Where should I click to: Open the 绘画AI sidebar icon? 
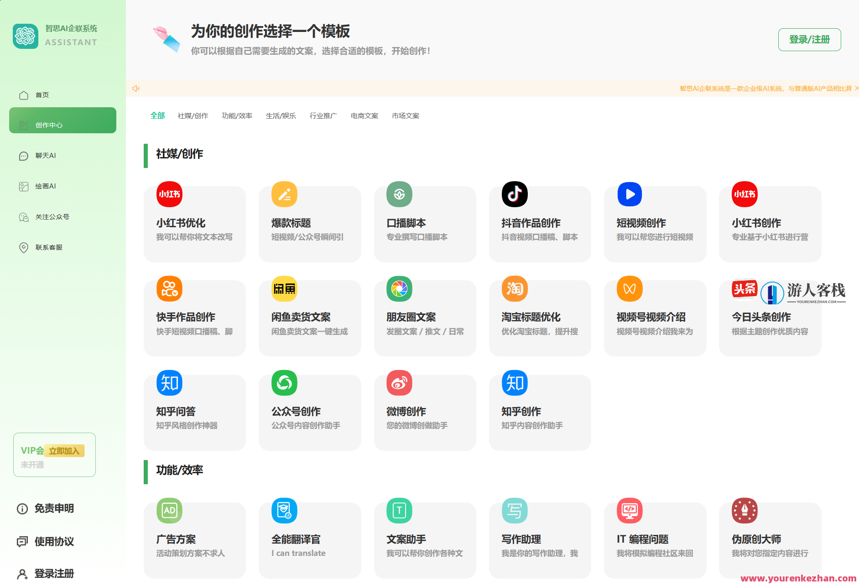point(23,186)
